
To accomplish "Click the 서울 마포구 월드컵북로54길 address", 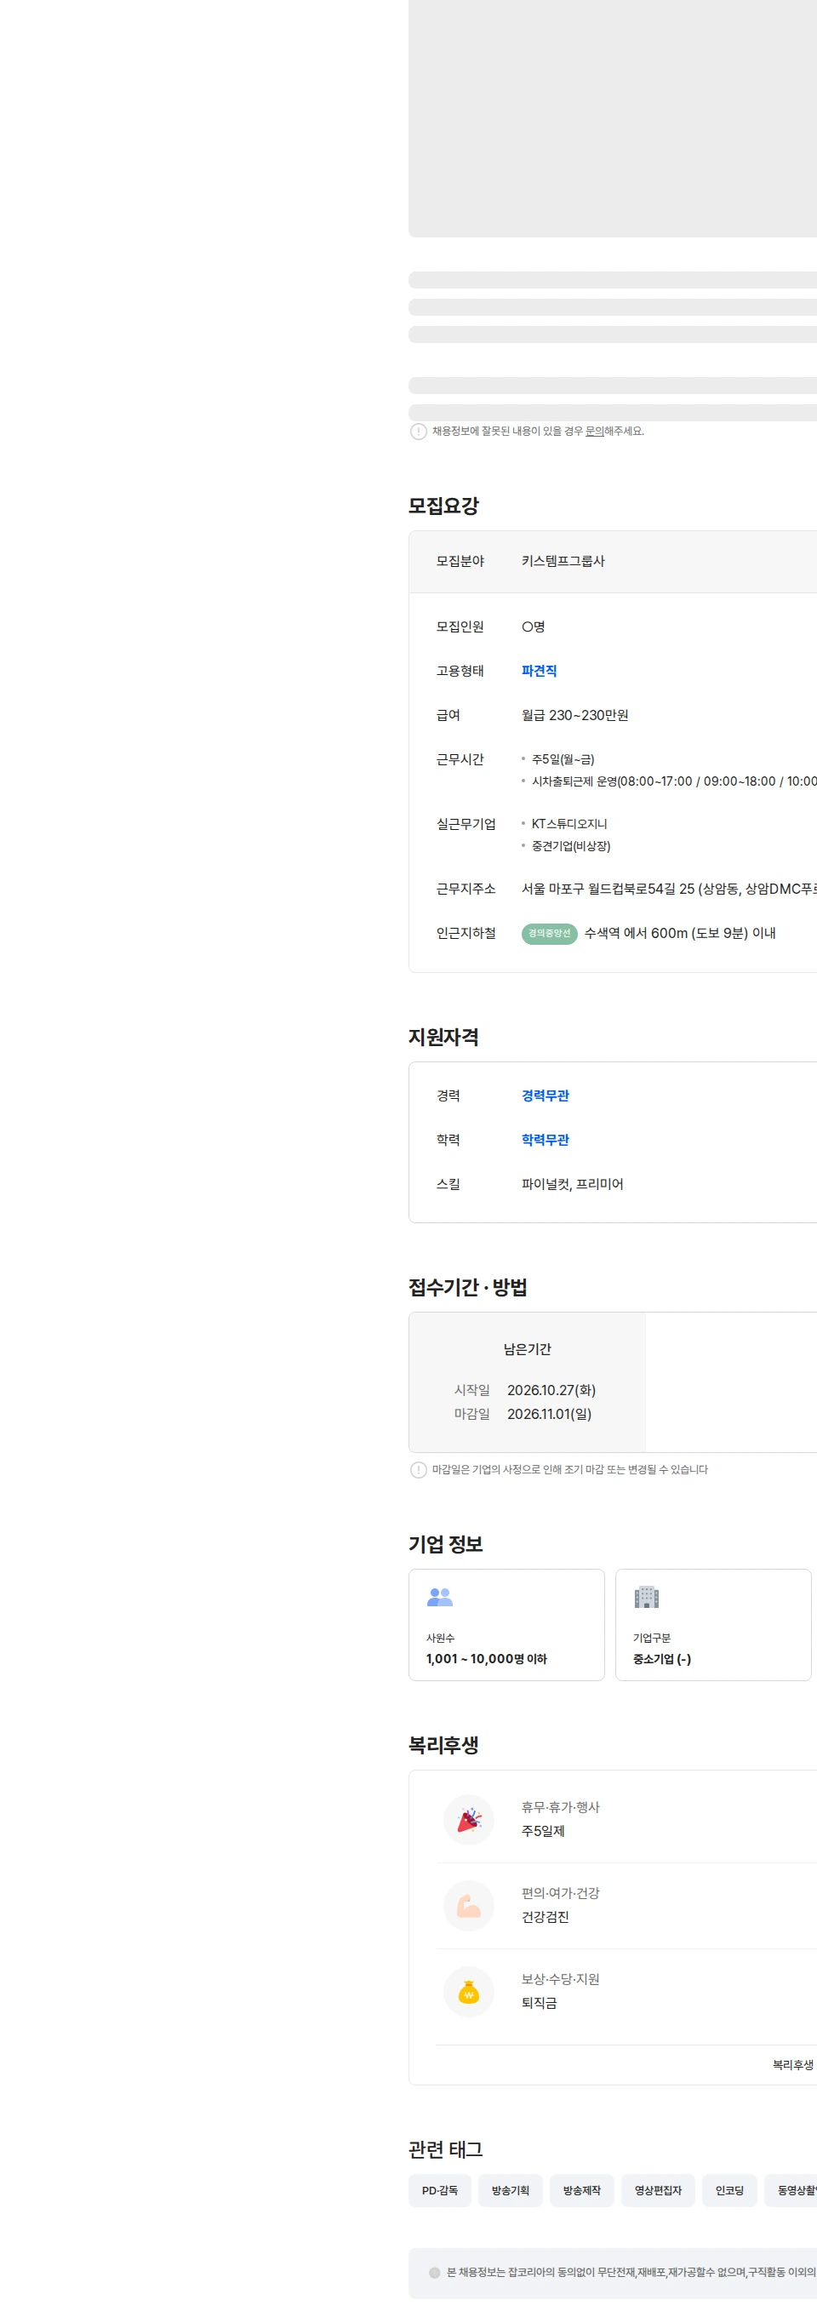I will click(x=669, y=888).
